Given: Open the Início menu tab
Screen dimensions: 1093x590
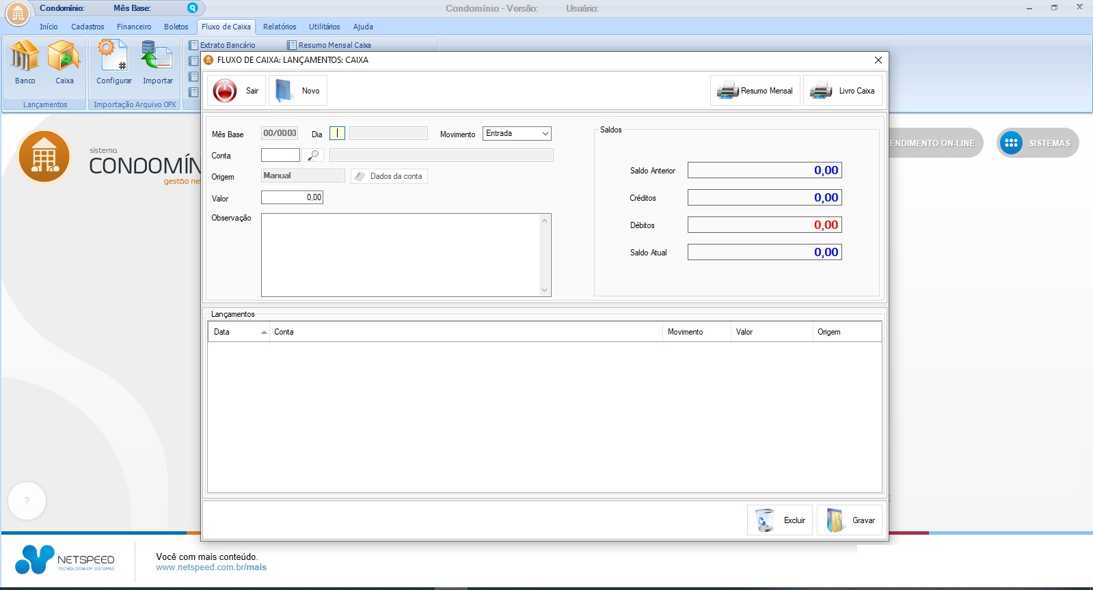Looking at the screenshot, I should click(49, 27).
